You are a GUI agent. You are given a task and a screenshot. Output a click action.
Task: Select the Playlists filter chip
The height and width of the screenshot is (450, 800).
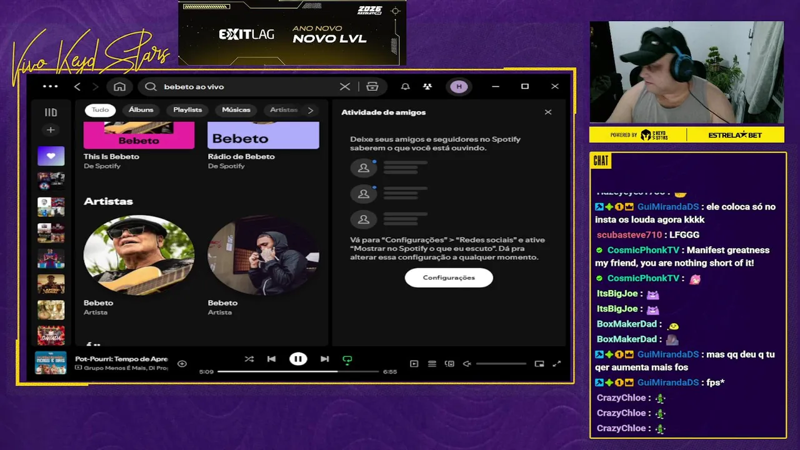click(x=187, y=110)
